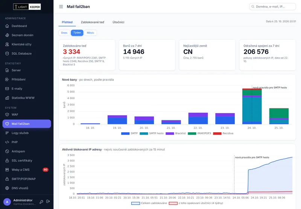Select the Dnes period
301x209 pixels.
point(64,33)
